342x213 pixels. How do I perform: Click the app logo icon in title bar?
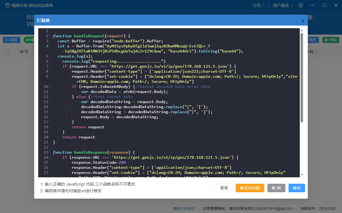[7, 5]
